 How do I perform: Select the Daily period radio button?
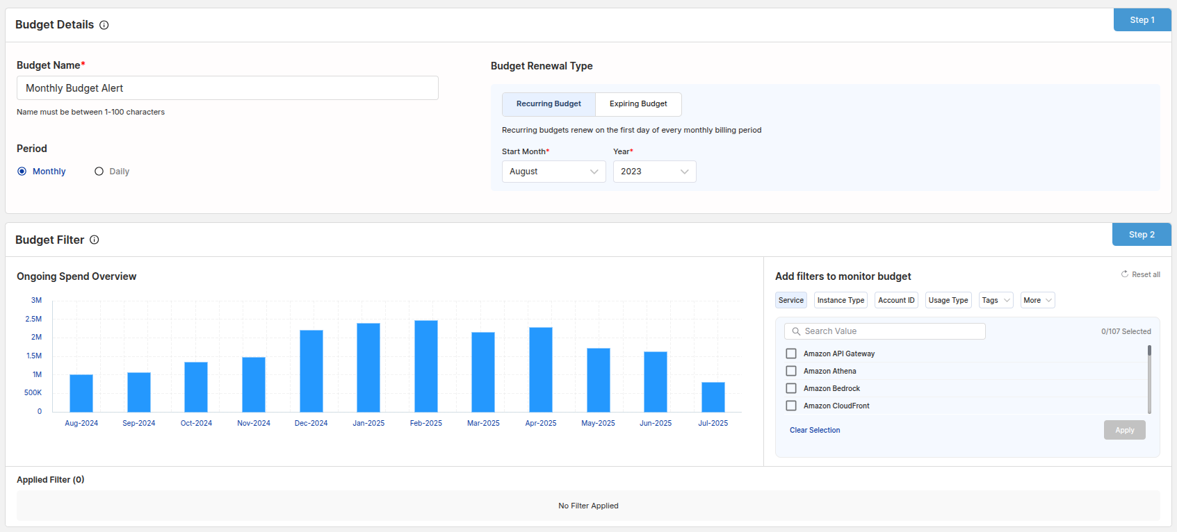99,172
